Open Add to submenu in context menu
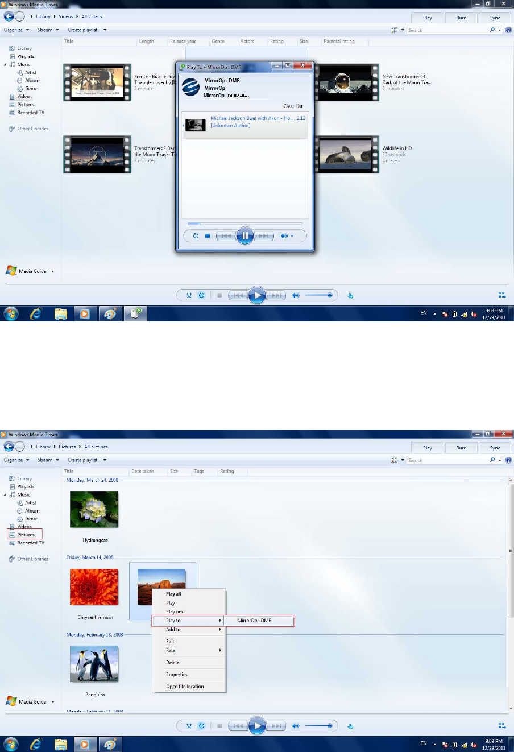Viewport: 514px width, 752px height. [189, 630]
